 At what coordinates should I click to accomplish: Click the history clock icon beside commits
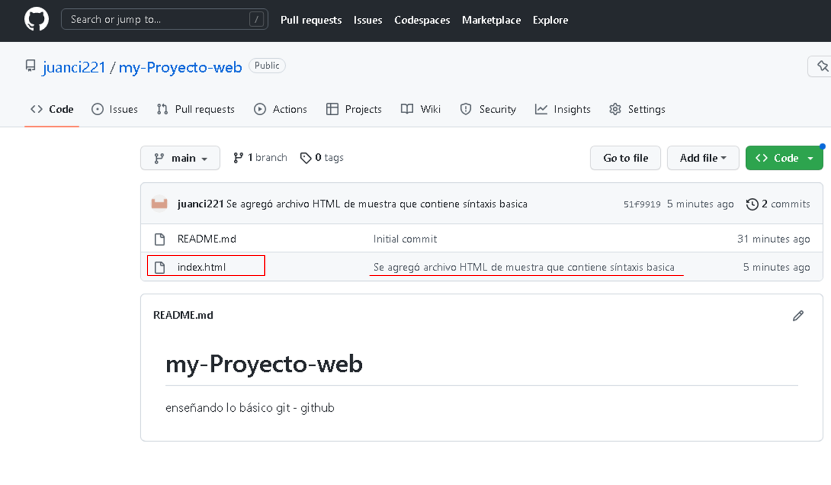click(752, 204)
